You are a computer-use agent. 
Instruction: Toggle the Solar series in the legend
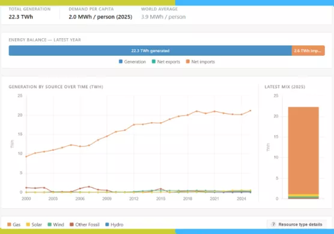[34, 224]
